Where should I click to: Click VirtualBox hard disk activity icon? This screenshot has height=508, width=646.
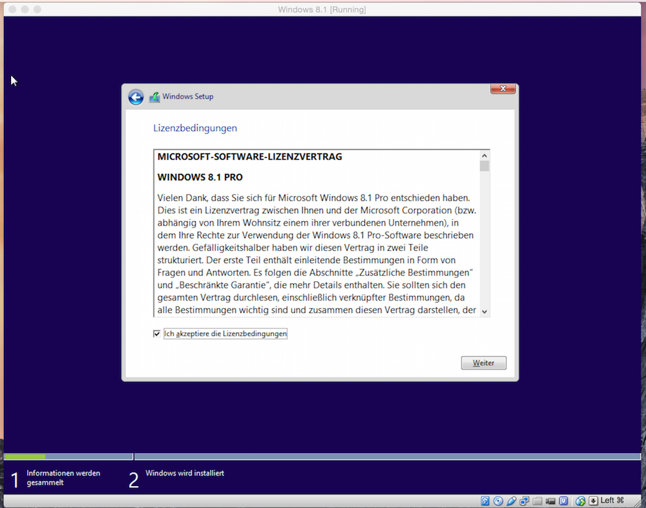pyautogui.click(x=485, y=501)
